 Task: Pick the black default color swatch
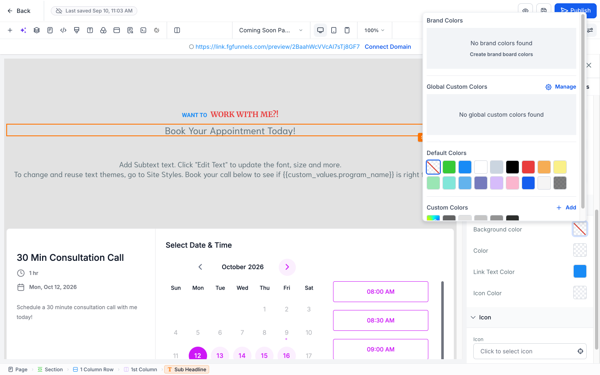pyautogui.click(x=512, y=167)
